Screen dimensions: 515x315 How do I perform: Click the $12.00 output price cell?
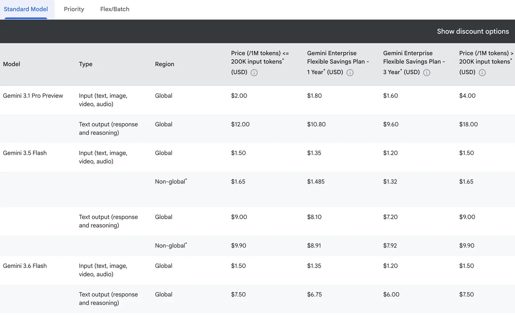point(240,124)
